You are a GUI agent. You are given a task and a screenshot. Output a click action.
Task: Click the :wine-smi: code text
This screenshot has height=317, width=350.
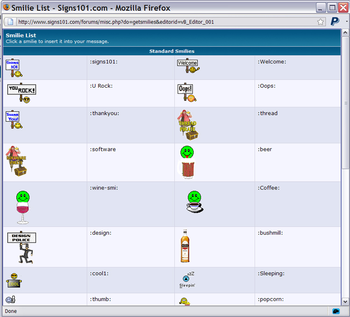click(104, 188)
